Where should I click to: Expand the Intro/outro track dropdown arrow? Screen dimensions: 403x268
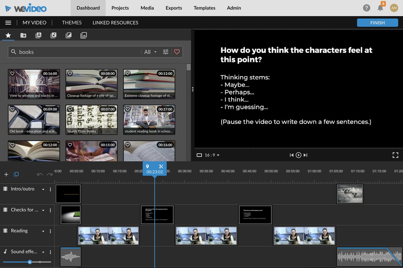[43, 189]
